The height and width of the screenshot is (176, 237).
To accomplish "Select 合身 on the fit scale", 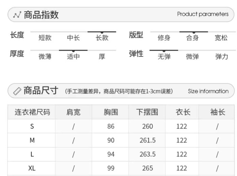I will coord(193,38).
